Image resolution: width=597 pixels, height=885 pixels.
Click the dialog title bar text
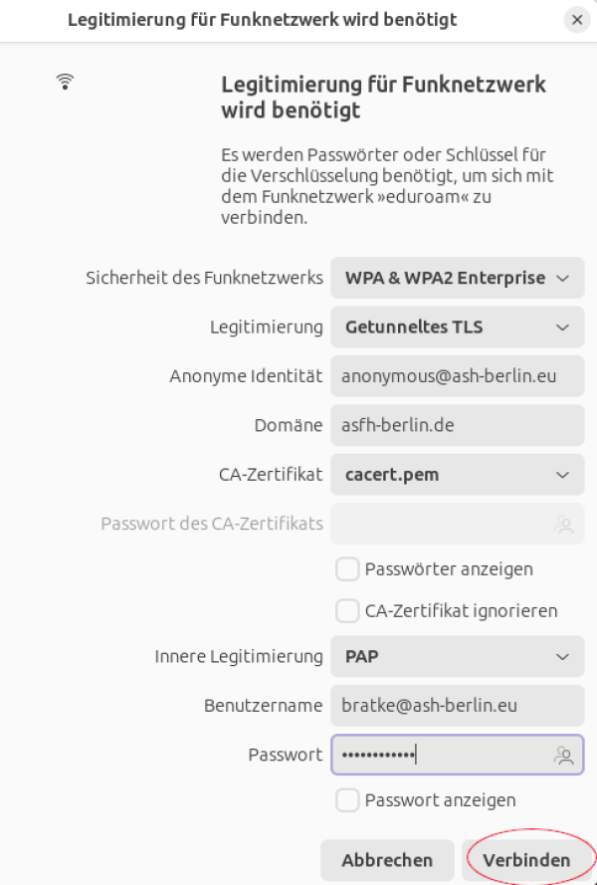(263, 20)
